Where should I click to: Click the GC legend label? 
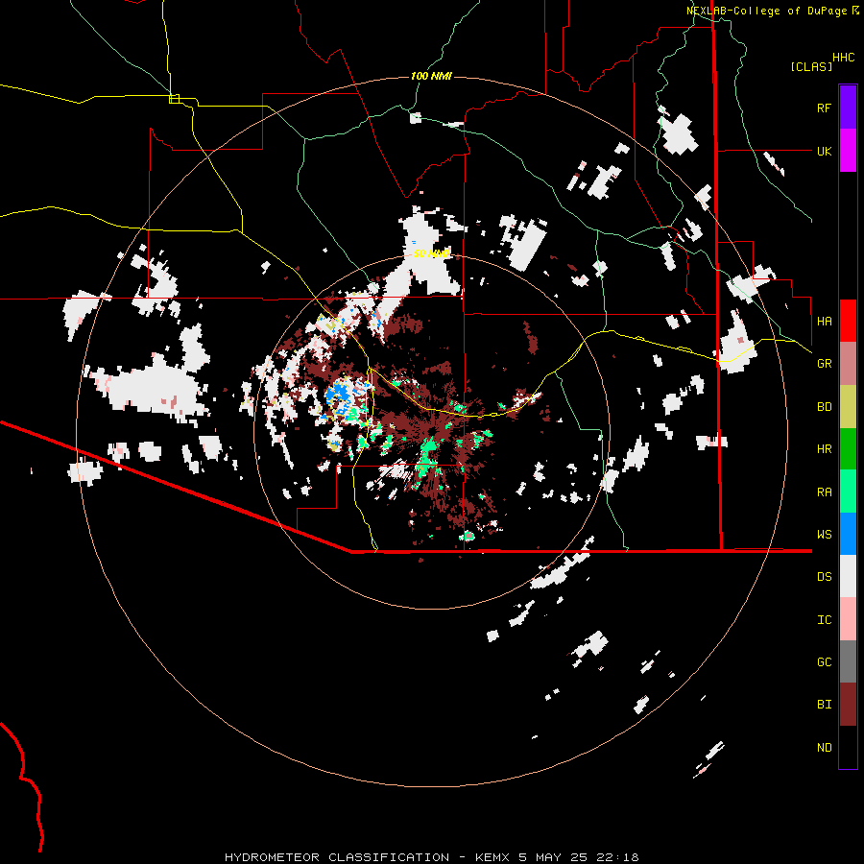(824, 662)
